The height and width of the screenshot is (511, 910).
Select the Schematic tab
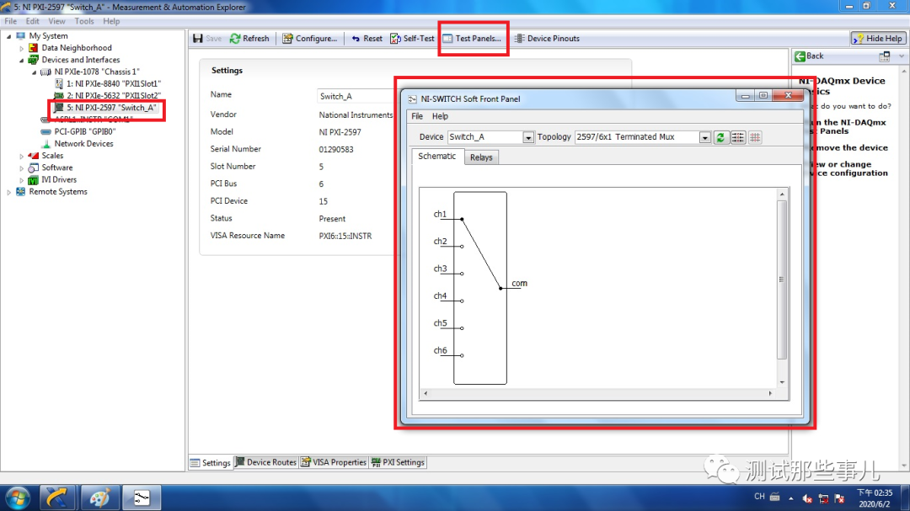tap(436, 156)
